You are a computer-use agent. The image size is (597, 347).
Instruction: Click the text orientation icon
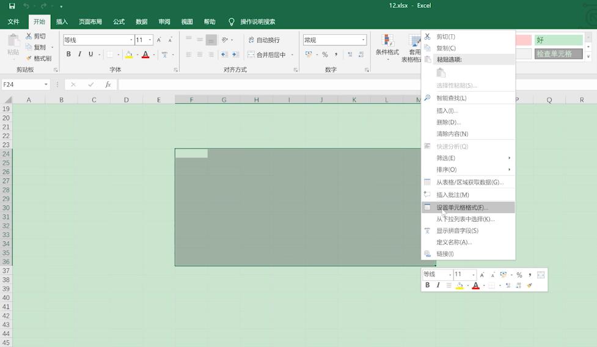225,40
